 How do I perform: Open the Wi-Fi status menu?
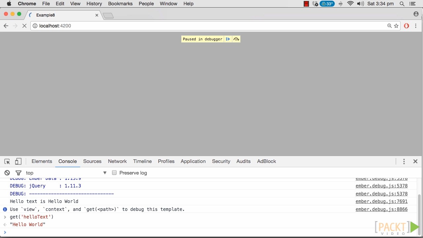(350, 4)
